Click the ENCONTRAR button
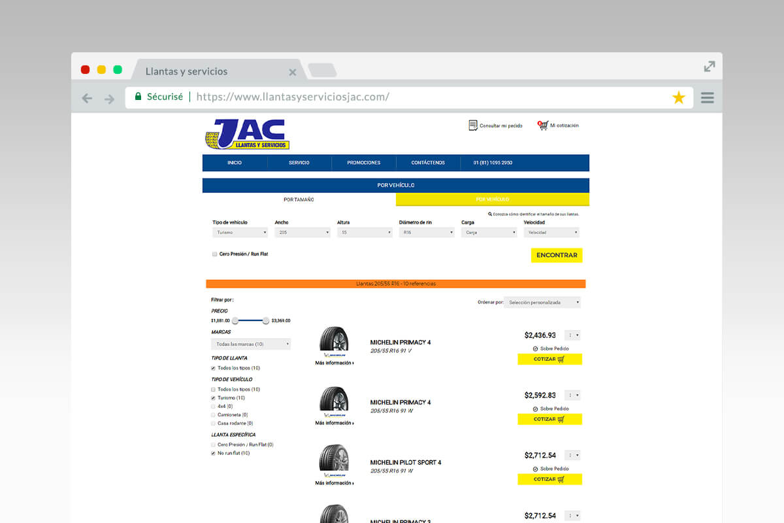Screen dimensions: 784x523 point(557,255)
